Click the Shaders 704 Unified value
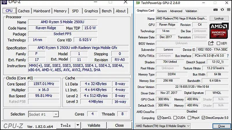 (170, 62)
